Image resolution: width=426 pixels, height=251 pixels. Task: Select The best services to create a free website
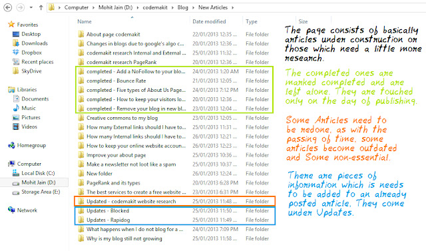(136, 192)
